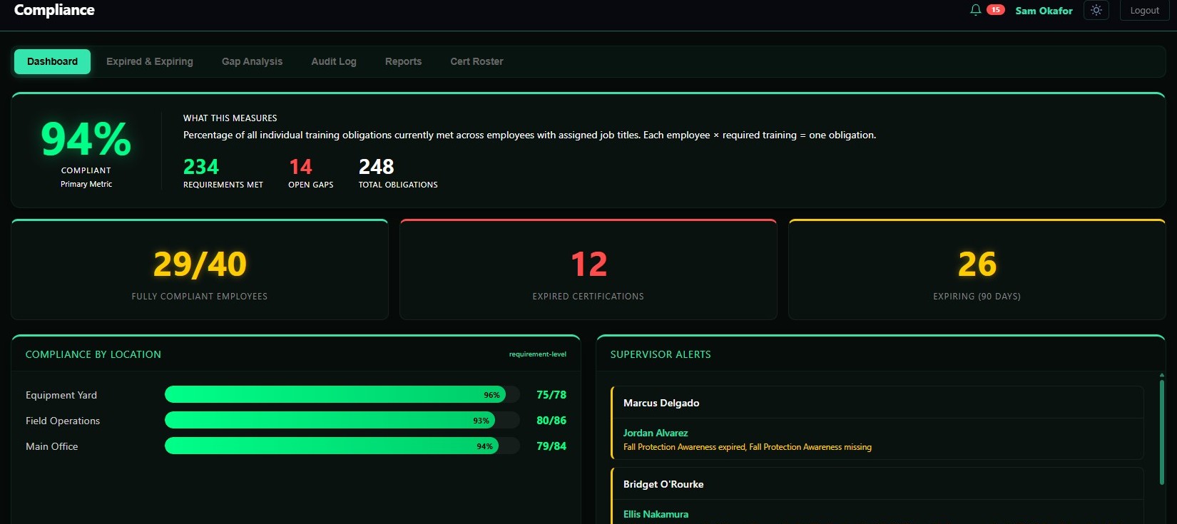
Task: Click the Fall Protection Awareness expired message
Action: point(748,447)
